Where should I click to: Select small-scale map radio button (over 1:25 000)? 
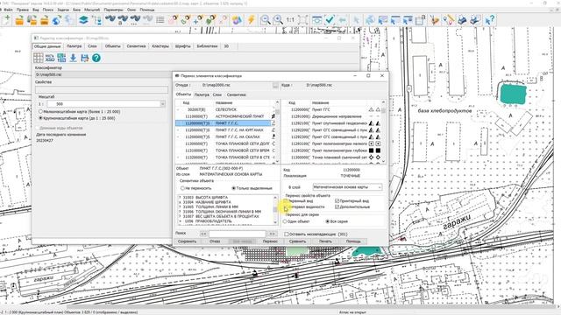(x=41, y=112)
